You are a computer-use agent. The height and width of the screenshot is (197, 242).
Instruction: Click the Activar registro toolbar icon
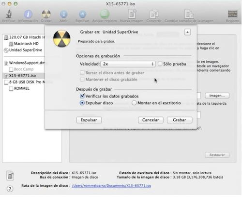click(105, 14)
